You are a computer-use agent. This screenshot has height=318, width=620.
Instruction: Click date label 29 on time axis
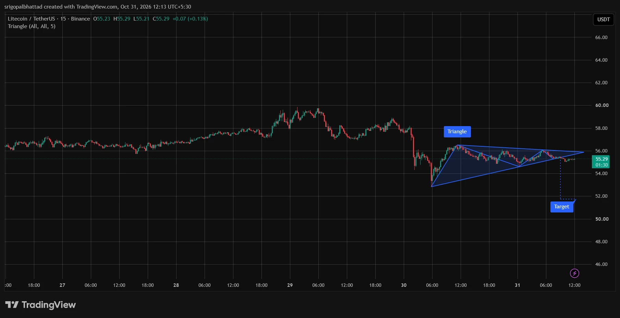290,285
